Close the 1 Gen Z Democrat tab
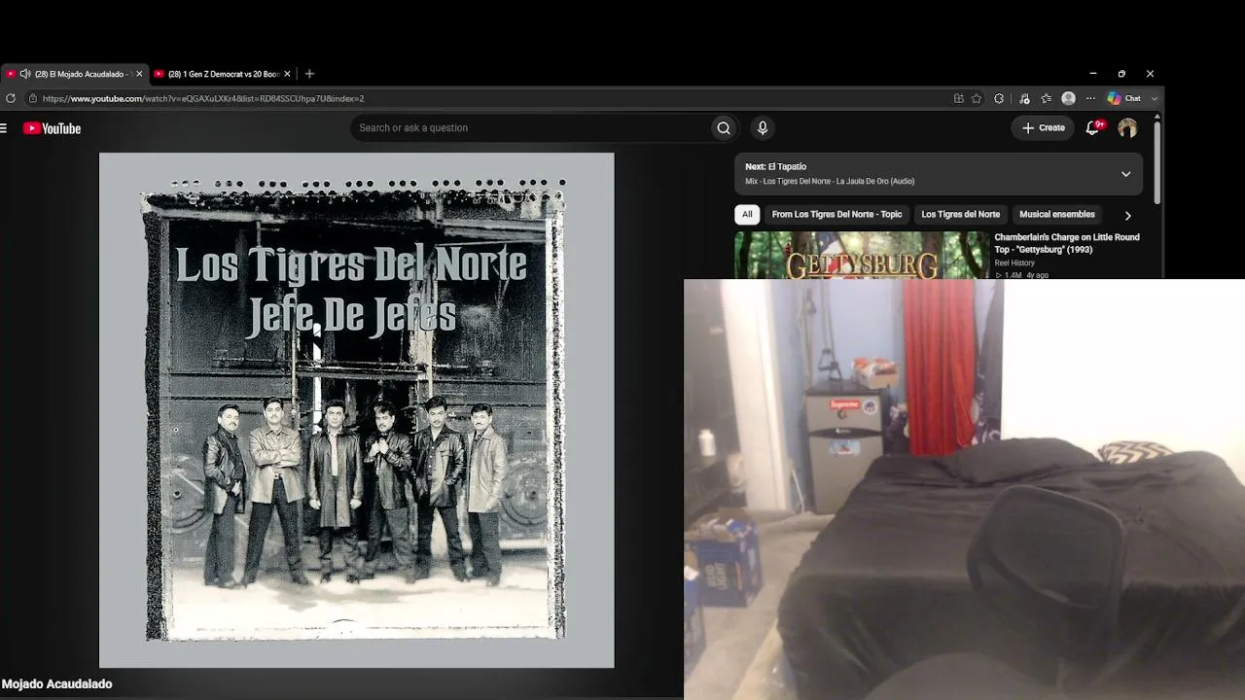This screenshot has height=700, width=1245. (287, 74)
